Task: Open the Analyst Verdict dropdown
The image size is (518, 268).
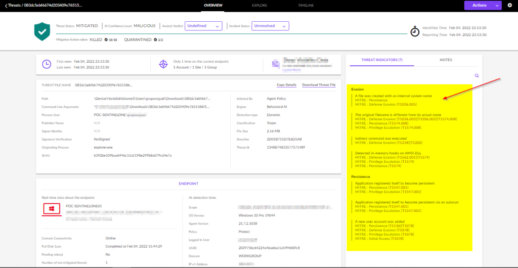Action: click(203, 26)
